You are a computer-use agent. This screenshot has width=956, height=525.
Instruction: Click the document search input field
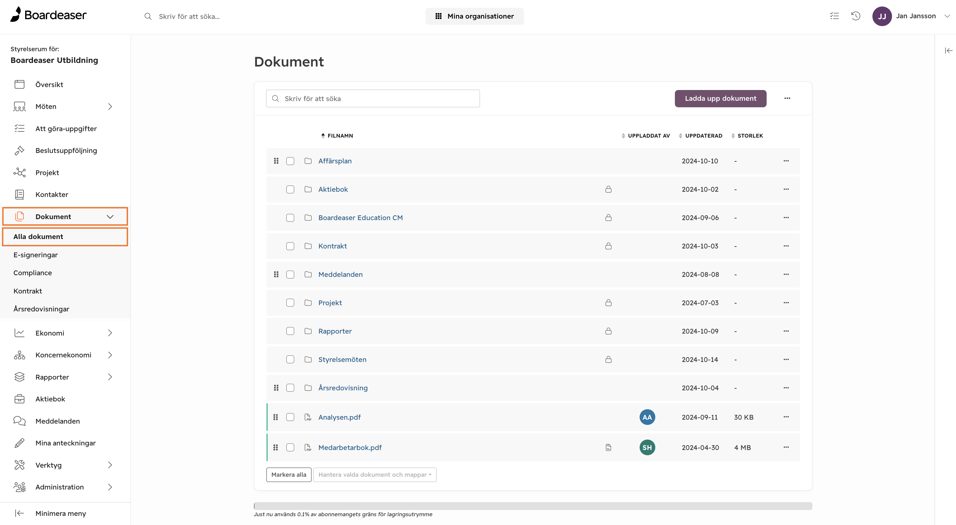tap(373, 98)
